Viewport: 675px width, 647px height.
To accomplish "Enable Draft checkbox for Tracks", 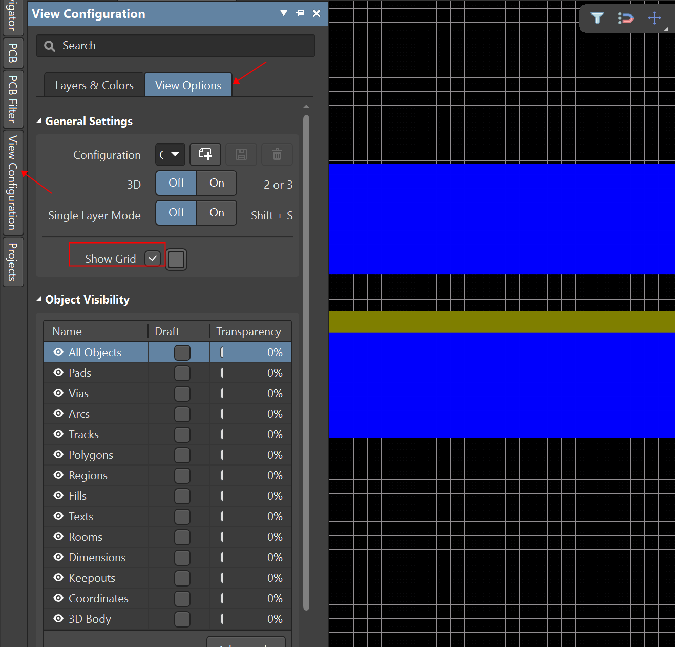I will 182,435.
